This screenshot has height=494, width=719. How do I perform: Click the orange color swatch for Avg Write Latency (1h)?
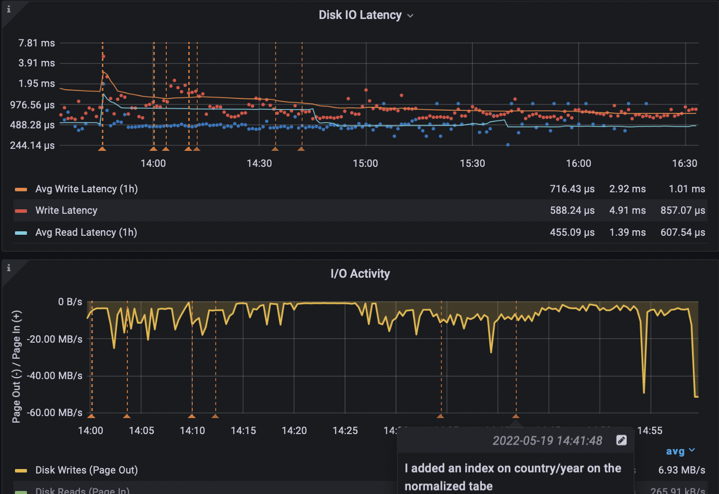tap(21, 189)
